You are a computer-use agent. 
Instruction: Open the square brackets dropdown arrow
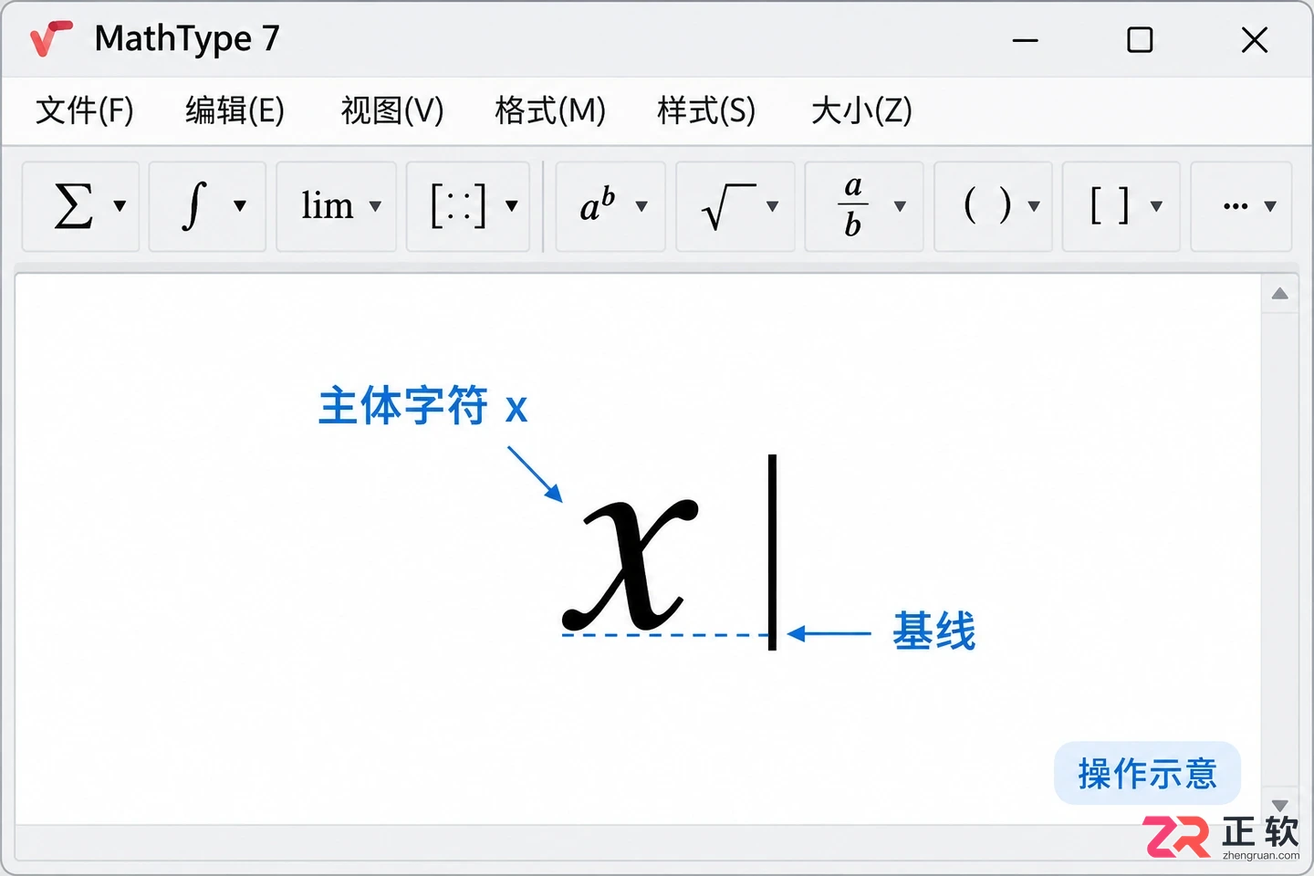tap(1156, 206)
